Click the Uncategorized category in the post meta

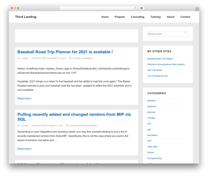pyautogui.click(x=89, y=126)
